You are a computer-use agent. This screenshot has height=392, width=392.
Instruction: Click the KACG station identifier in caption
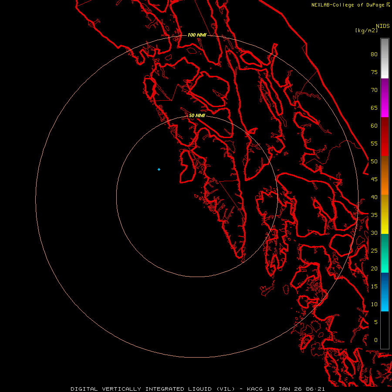[x=255, y=389]
